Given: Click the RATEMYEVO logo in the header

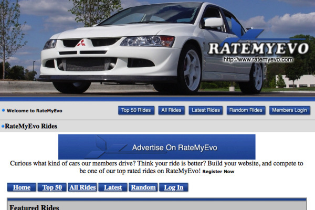Looking at the screenshot, I should 258,49.
